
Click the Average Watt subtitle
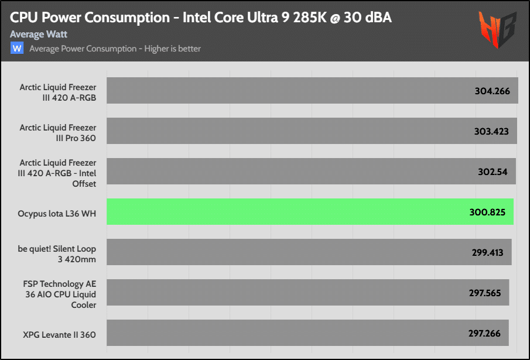[x=39, y=34]
